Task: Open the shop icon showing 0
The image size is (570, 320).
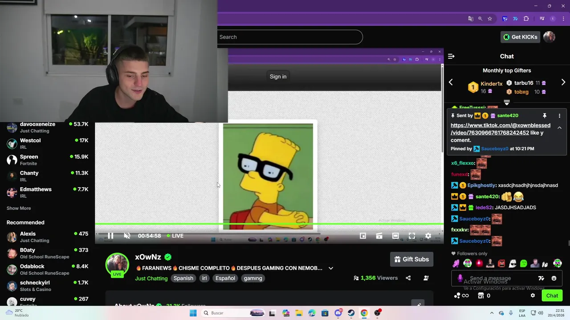Action: click(x=484, y=296)
